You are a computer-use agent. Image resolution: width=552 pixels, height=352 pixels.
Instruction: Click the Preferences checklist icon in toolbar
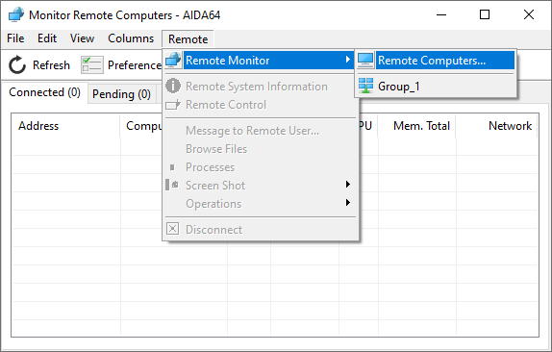(x=92, y=65)
